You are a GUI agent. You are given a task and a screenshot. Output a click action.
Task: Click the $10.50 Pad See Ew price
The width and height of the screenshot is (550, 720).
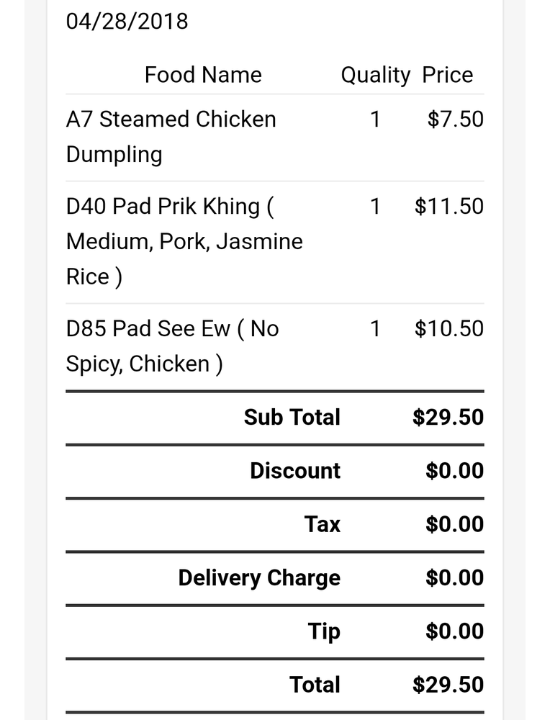point(449,329)
